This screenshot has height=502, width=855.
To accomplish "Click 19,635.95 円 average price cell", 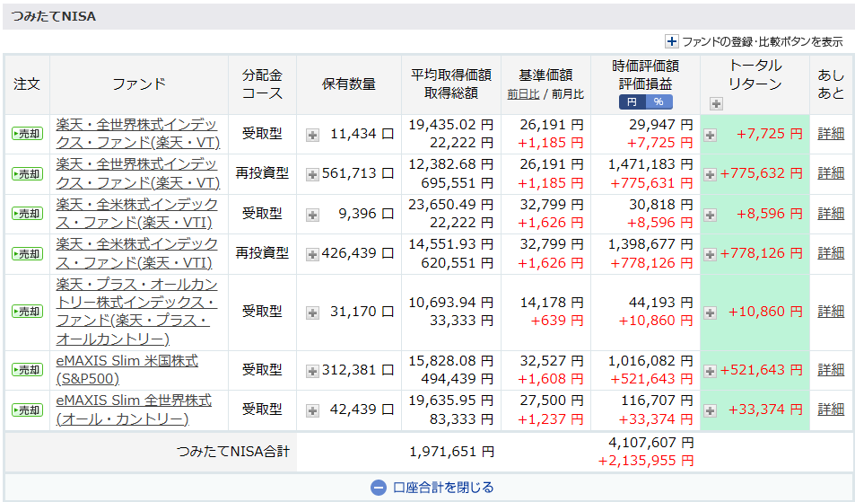I will (451, 401).
